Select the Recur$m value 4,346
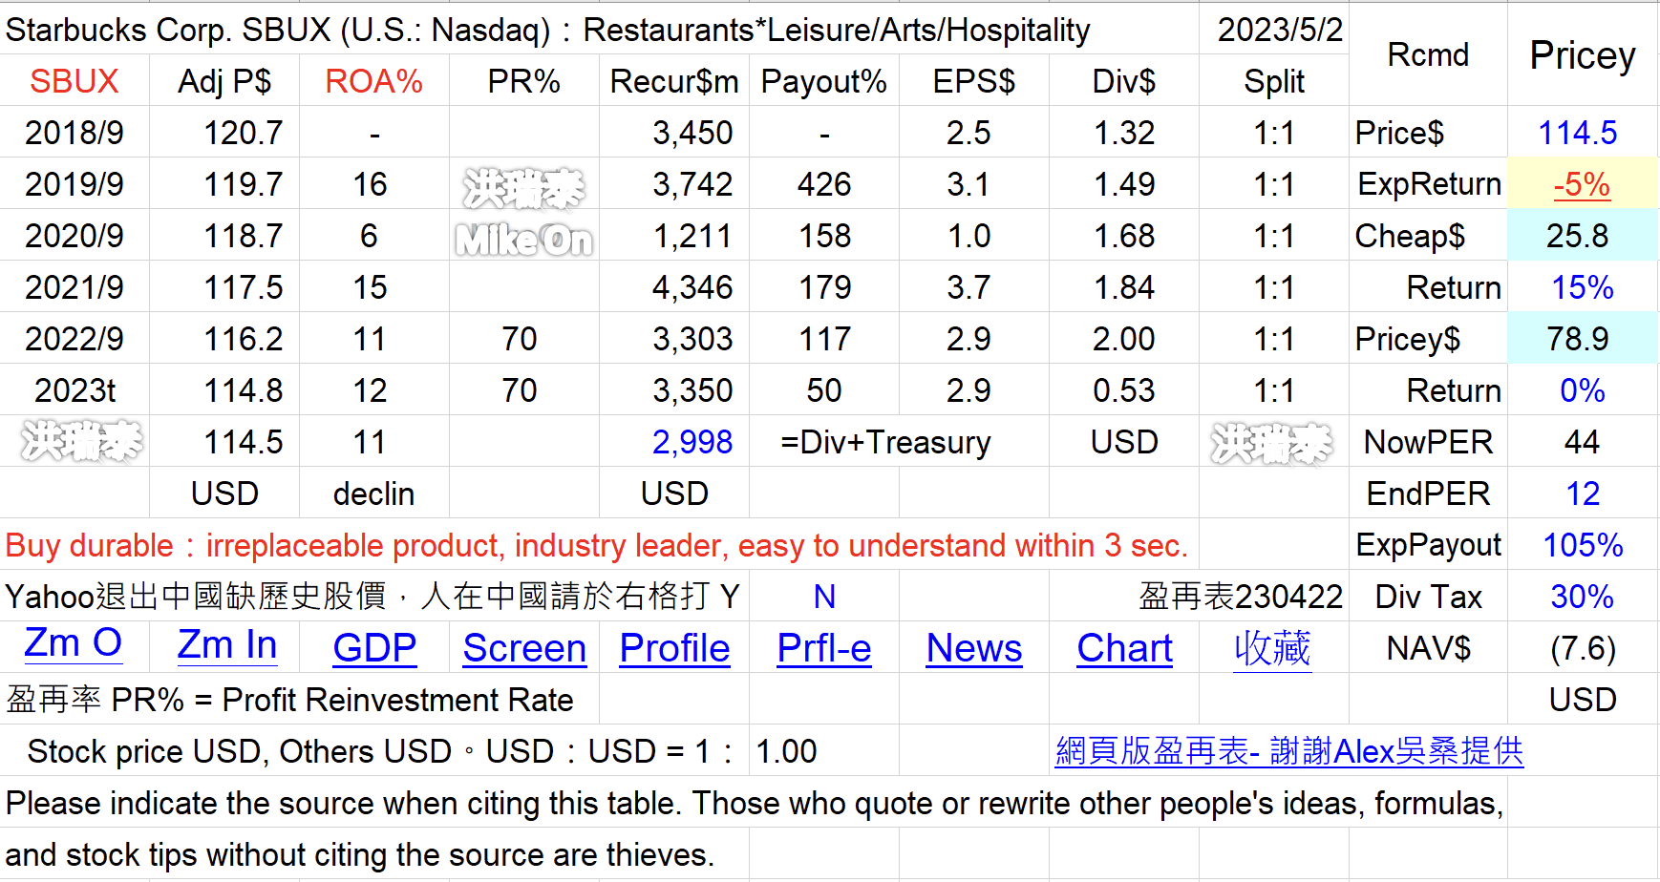1660x882 pixels. [692, 287]
